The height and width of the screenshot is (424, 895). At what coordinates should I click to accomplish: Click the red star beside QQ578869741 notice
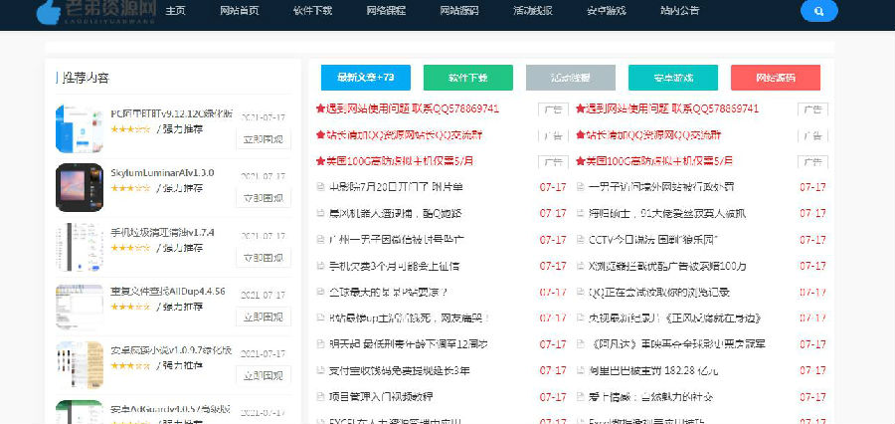[320, 108]
